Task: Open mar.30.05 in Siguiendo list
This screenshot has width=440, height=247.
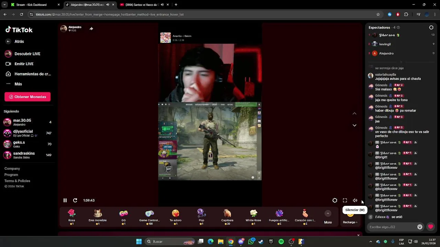Action: pos(27,122)
